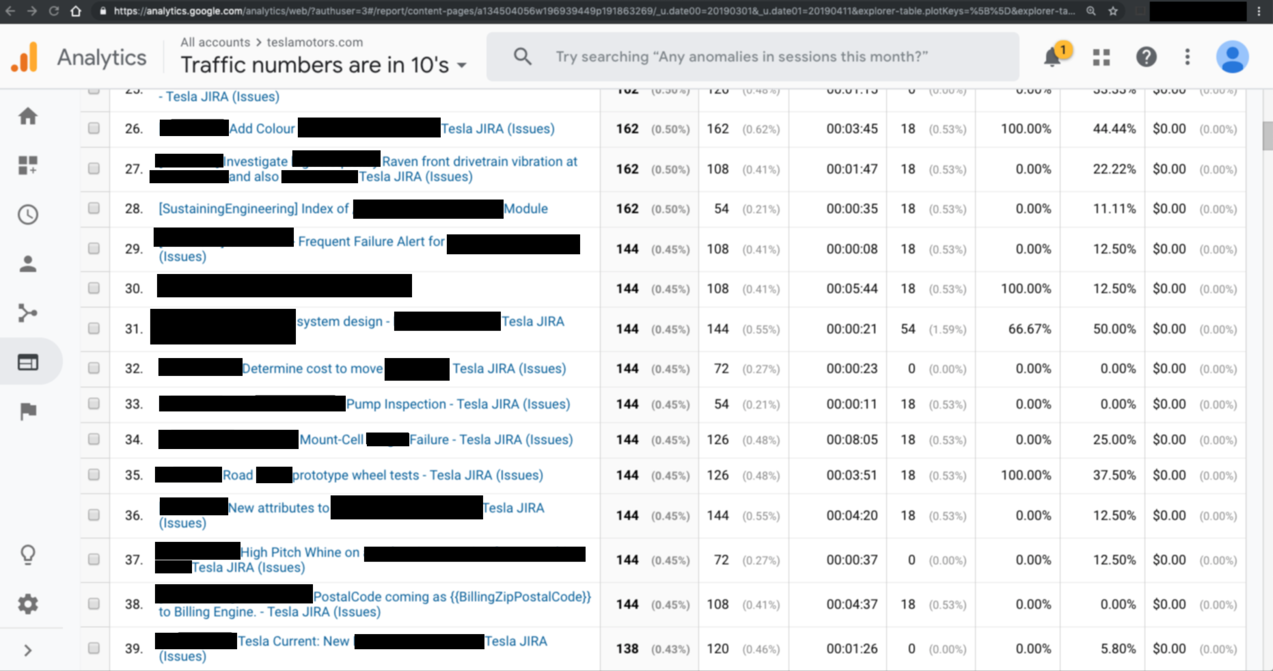Viewport: 1273px width, 671px height.
Task: Open the Google apps grid icon
Action: click(x=1101, y=57)
